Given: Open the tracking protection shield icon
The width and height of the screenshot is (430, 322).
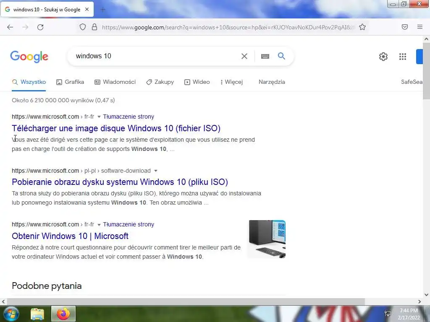Looking at the screenshot, I should coord(83,27).
